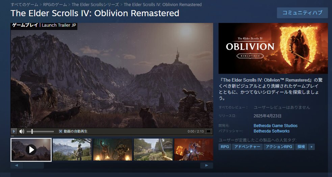Select the RPG tag
332x177 pixels.
click(x=225, y=147)
